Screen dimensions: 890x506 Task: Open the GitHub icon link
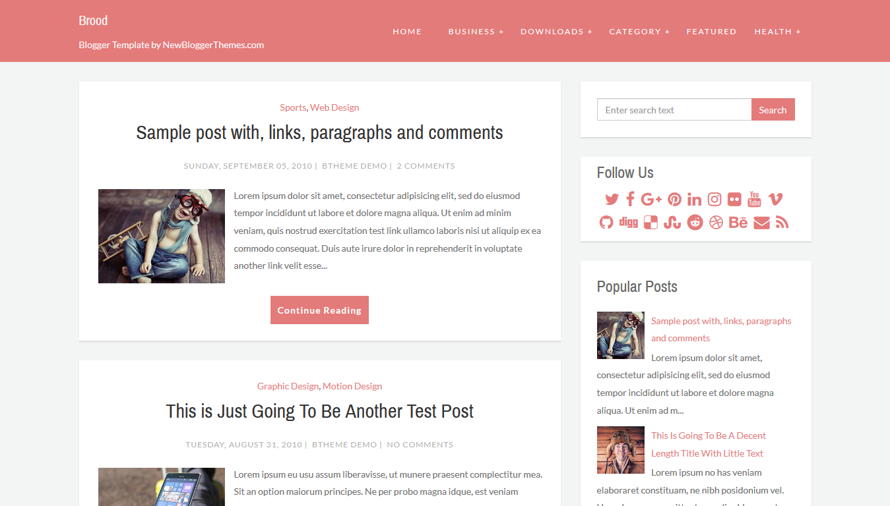606,222
